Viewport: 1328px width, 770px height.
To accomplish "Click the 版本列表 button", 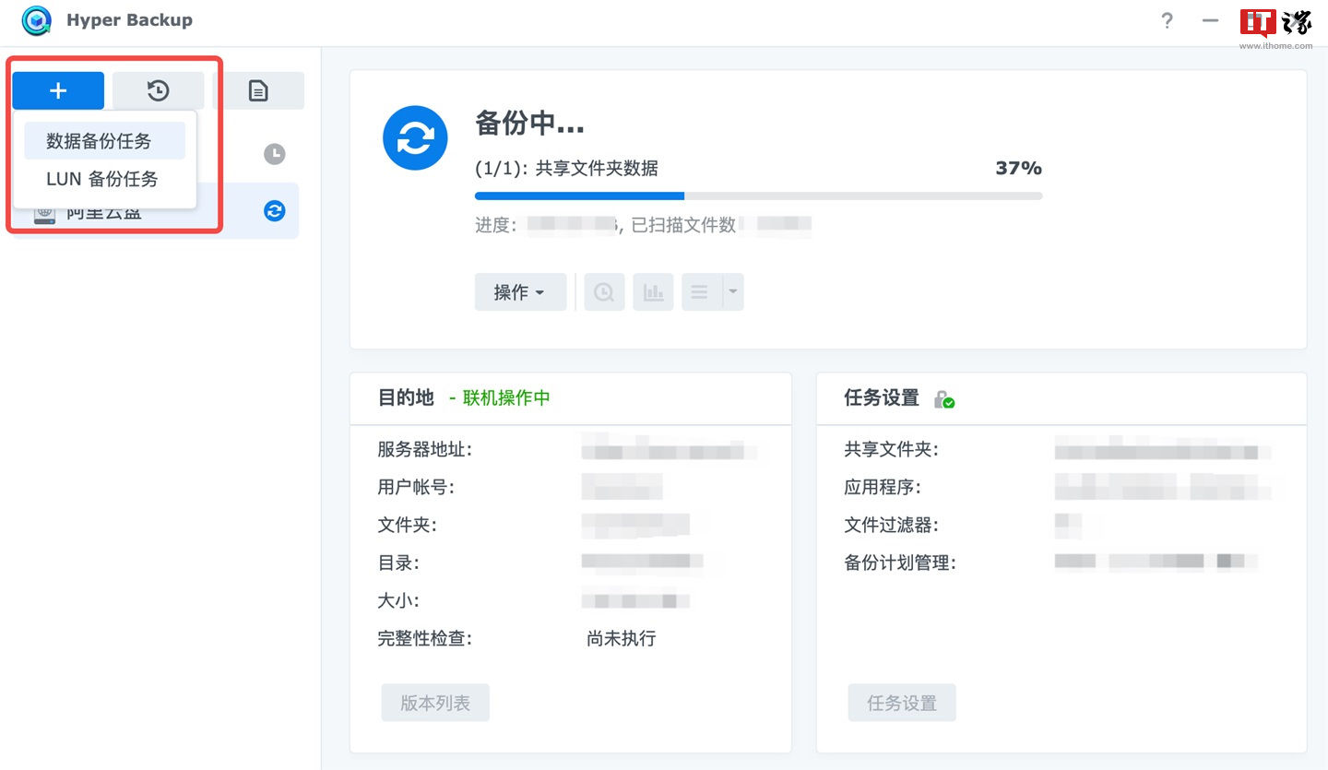I will pyautogui.click(x=435, y=703).
